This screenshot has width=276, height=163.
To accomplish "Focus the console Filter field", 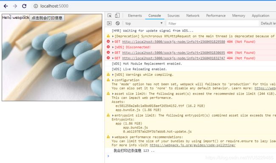I will point(212,23).
